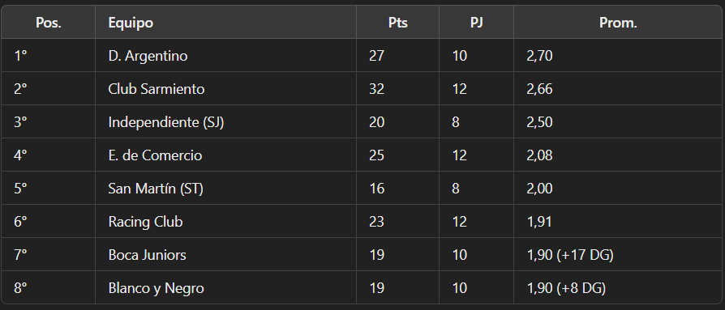Select the Equipo column header
Viewport: 725px width, 310px height.
(131, 23)
